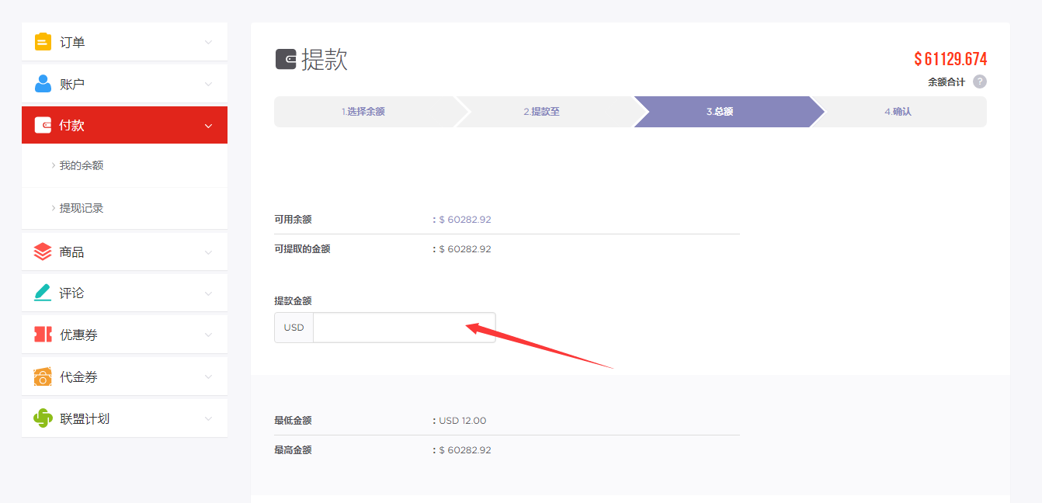Screen dimensions: 1042x503
Task: Click the 可提取的金额 value $ 60282.92
Action: coord(465,249)
